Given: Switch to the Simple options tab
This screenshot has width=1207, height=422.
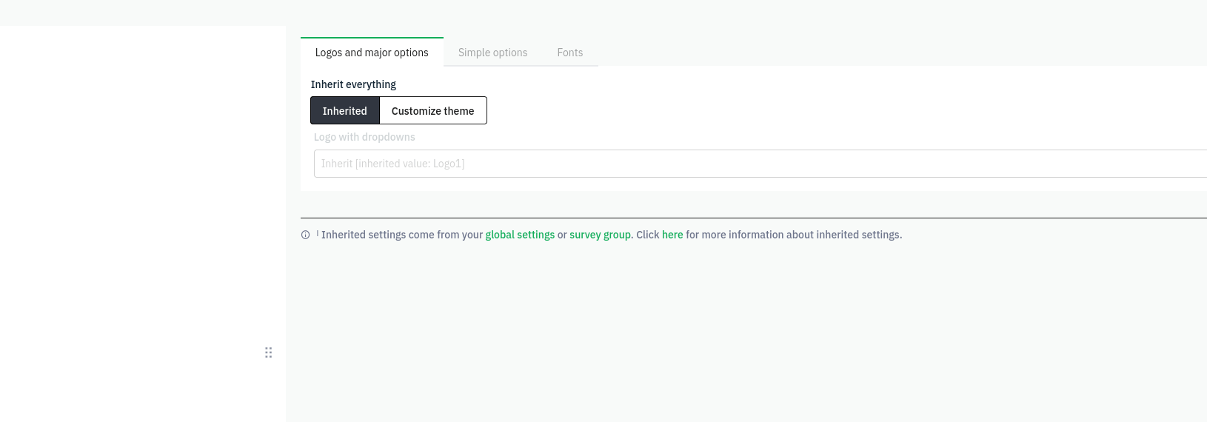Looking at the screenshot, I should click(492, 53).
